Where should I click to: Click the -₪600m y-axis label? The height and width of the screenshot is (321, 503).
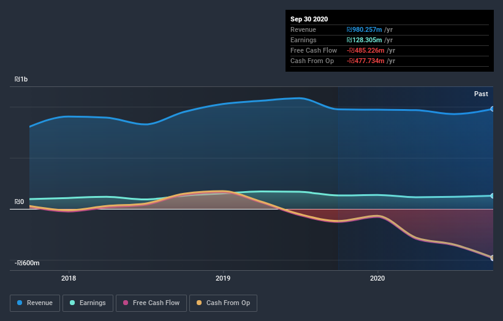[27, 263]
